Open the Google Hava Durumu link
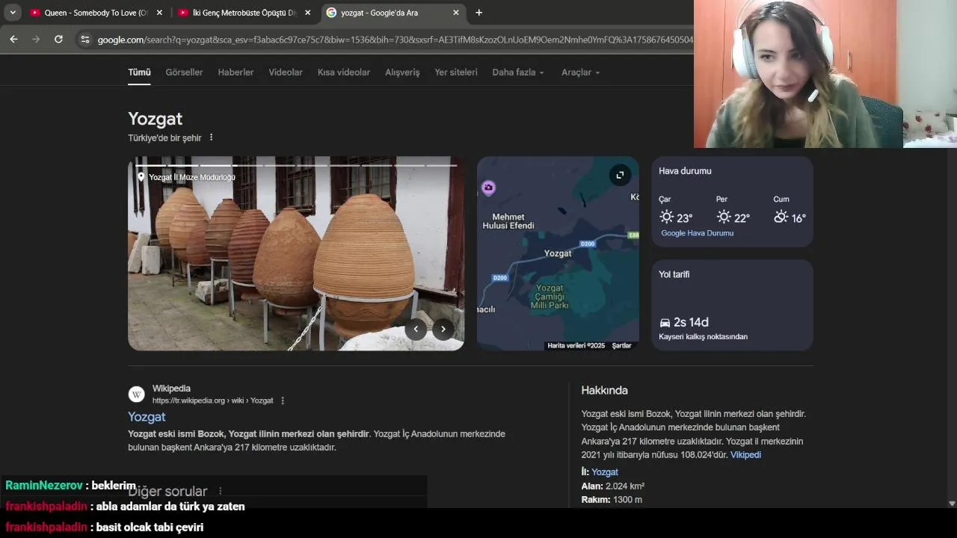This screenshot has height=538, width=957. pyautogui.click(x=697, y=233)
